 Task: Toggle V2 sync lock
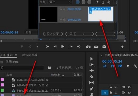123,93
